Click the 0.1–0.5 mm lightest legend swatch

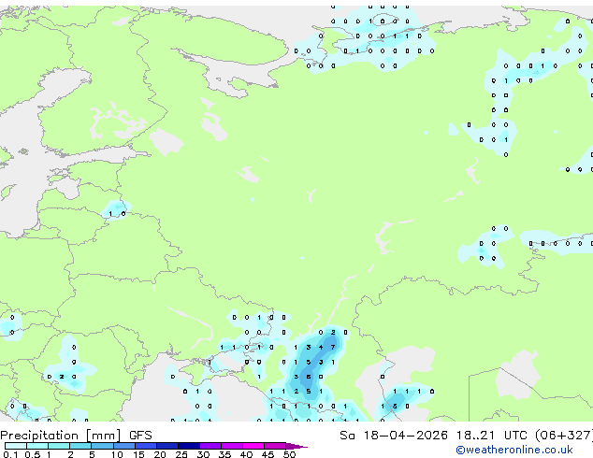[16, 446]
